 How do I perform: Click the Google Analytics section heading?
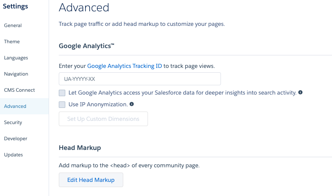point(86,46)
